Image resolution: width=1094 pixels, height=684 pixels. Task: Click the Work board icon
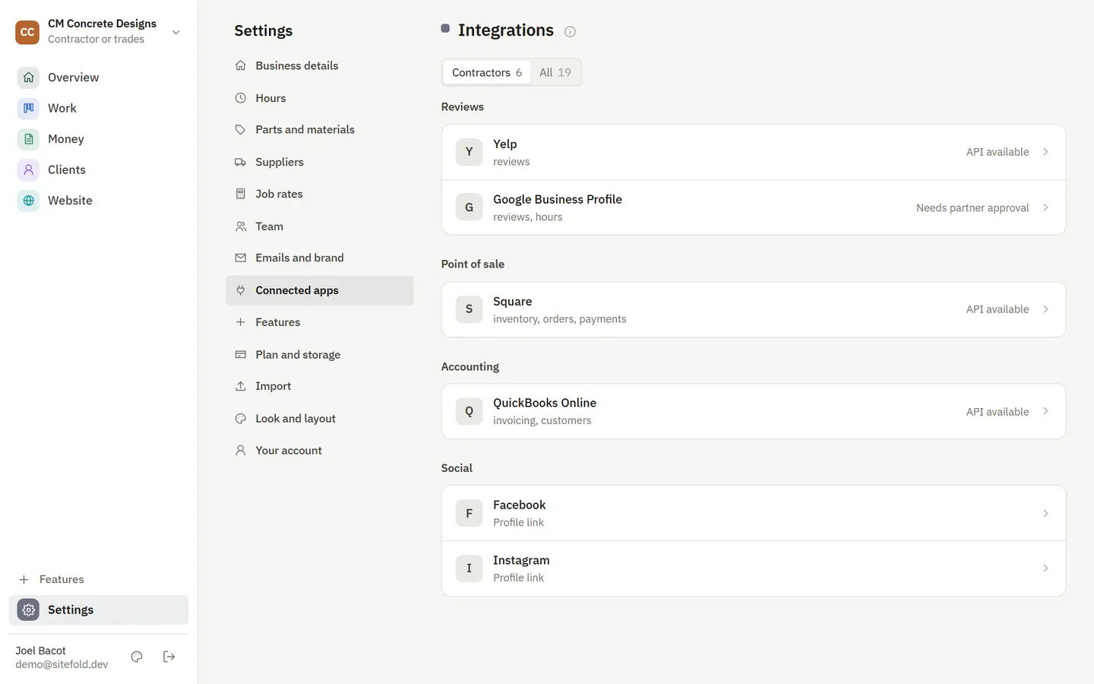[x=28, y=108]
